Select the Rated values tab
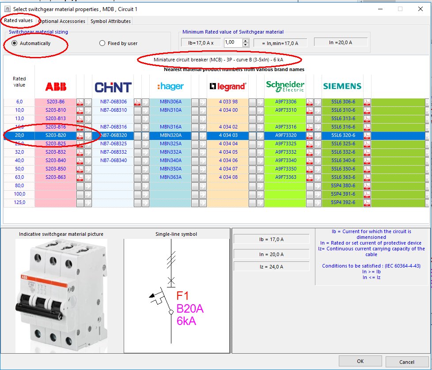Image resolution: width=432 pixels, height=370 pixels. [x=19, y=21]
